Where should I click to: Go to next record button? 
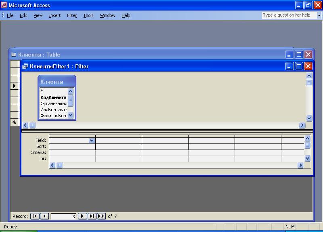point(82,216)
